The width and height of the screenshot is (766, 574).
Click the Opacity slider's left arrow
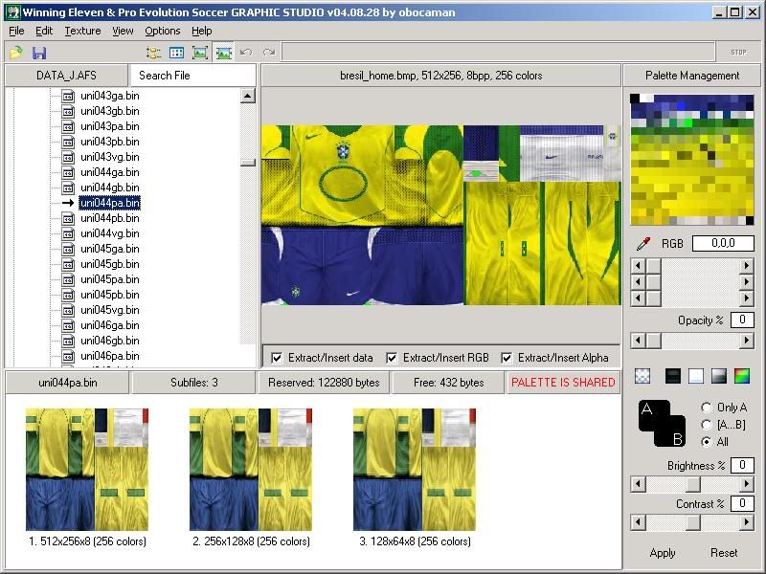pyautogui.click(x=638, y=341)
